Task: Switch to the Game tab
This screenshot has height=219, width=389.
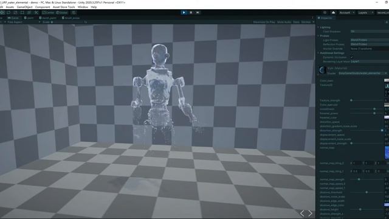Action: click(x=13, y=18)
